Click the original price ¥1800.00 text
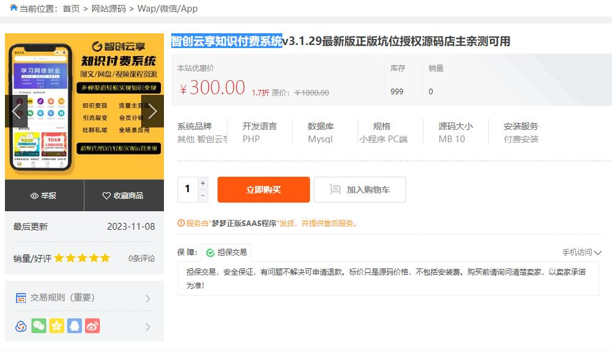The width and height of the screenshot is (612, 351). (x=312, y=92)
